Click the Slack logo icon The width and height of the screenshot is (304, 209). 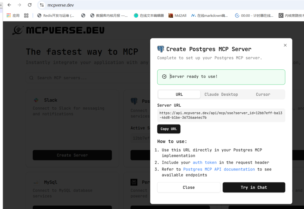tap(36, 100)
